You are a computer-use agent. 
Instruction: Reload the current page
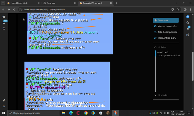click(14, 9)
